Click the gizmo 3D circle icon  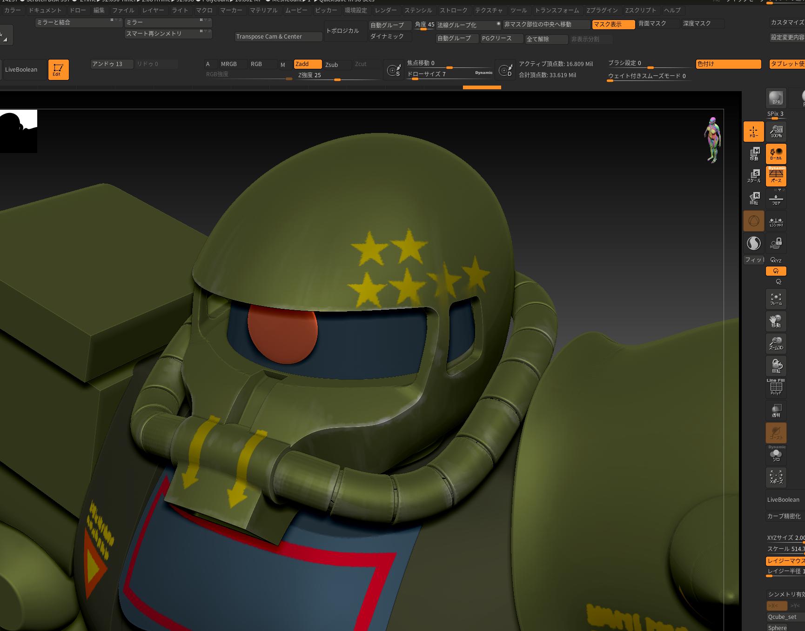753,221
